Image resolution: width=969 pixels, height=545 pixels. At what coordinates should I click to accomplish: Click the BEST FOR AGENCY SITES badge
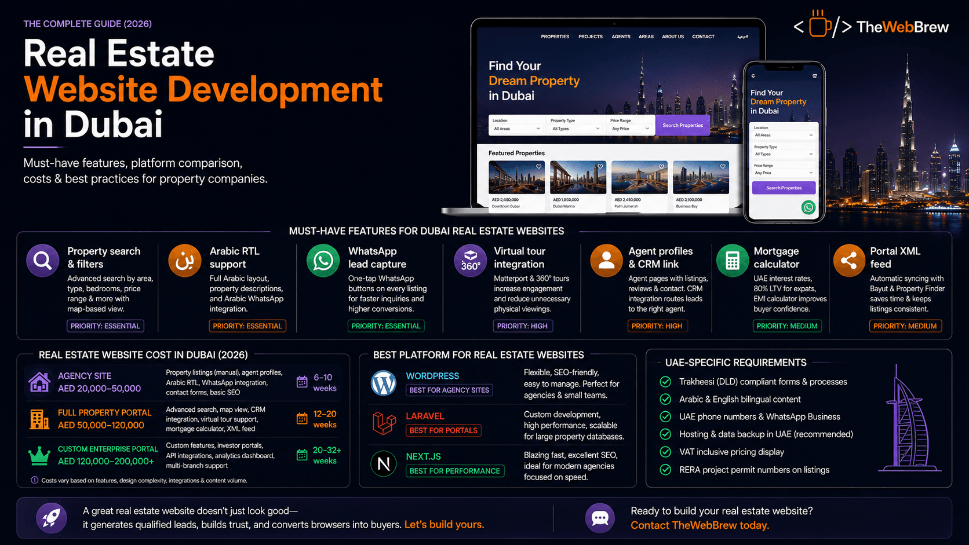coord(449,390)
